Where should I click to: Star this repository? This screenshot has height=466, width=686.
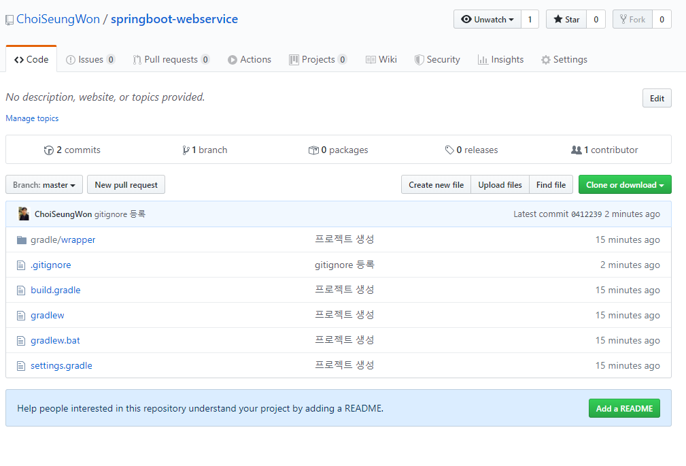click(x=566, y=19)
